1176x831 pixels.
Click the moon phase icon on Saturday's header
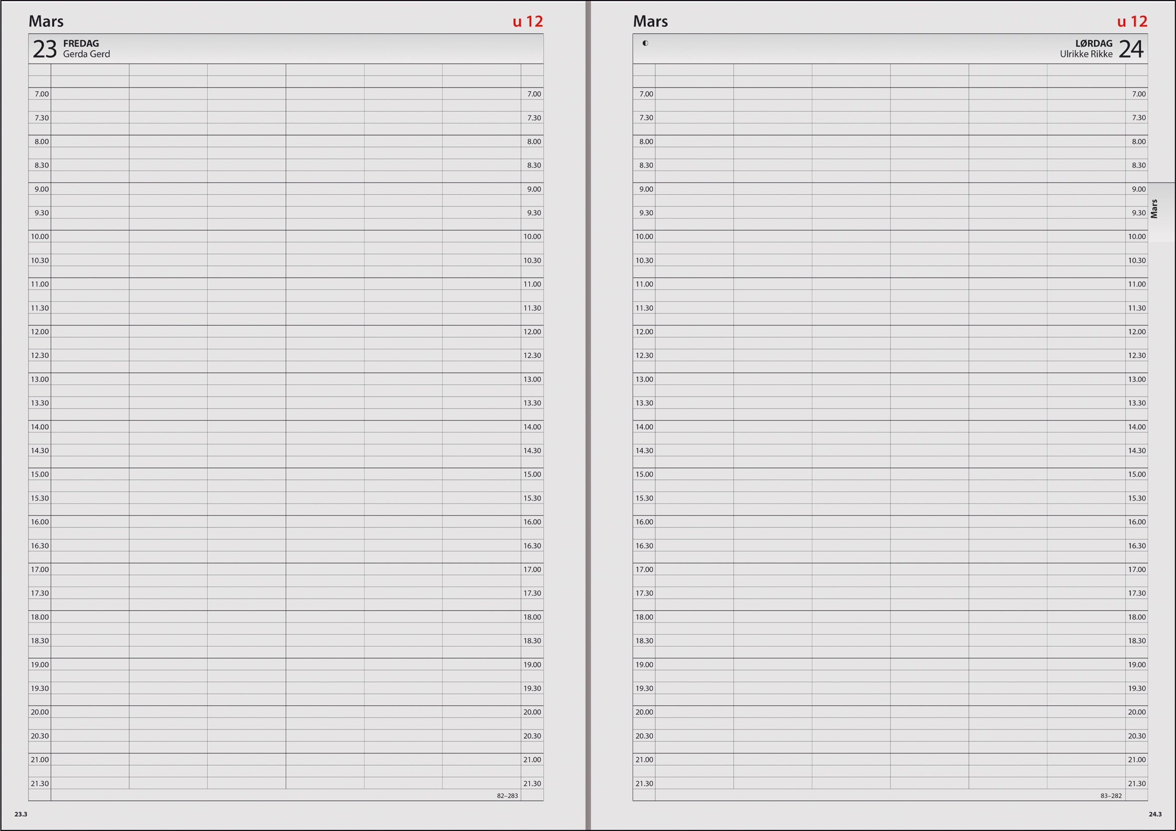click(646, 43)
